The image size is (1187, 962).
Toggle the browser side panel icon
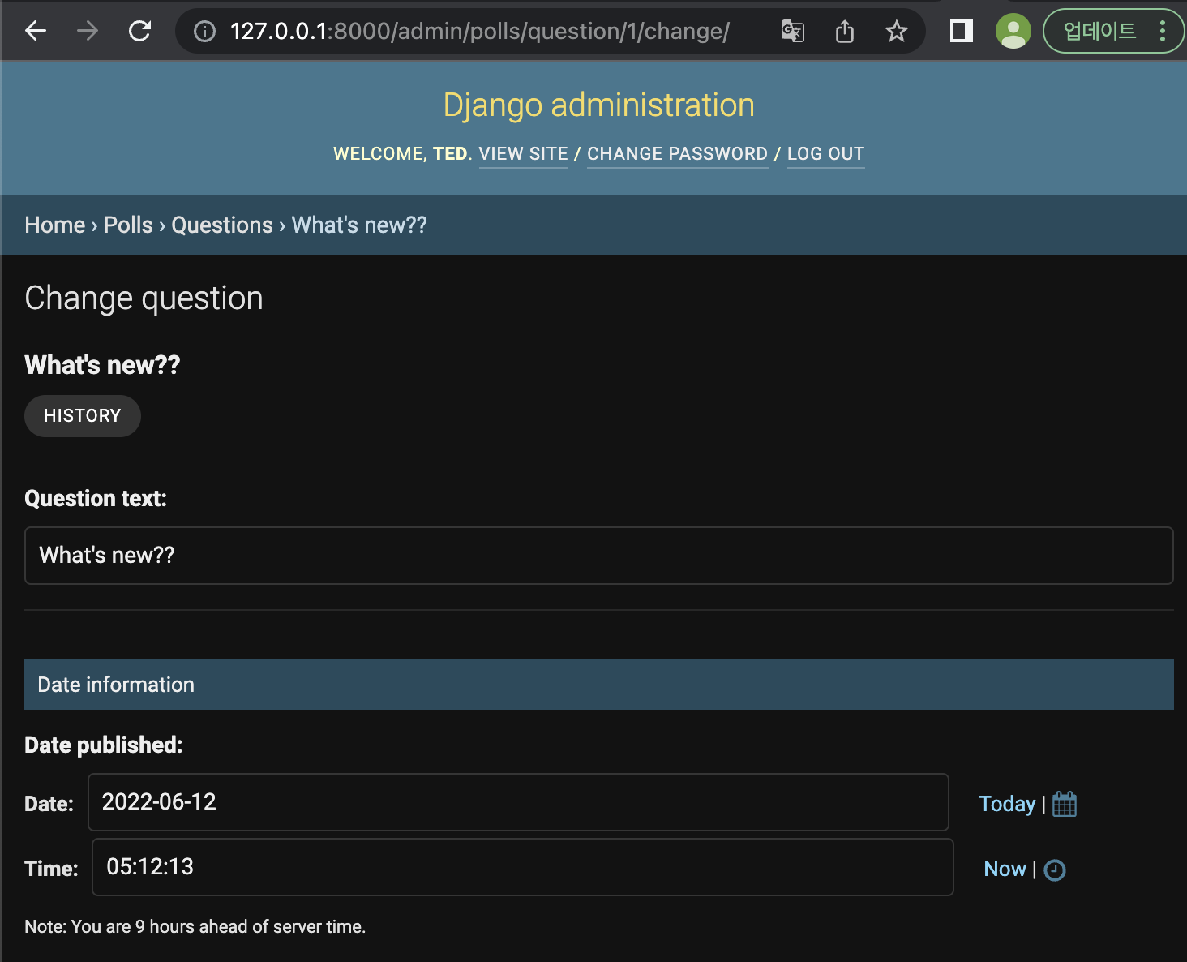click(x=962, y=31)
